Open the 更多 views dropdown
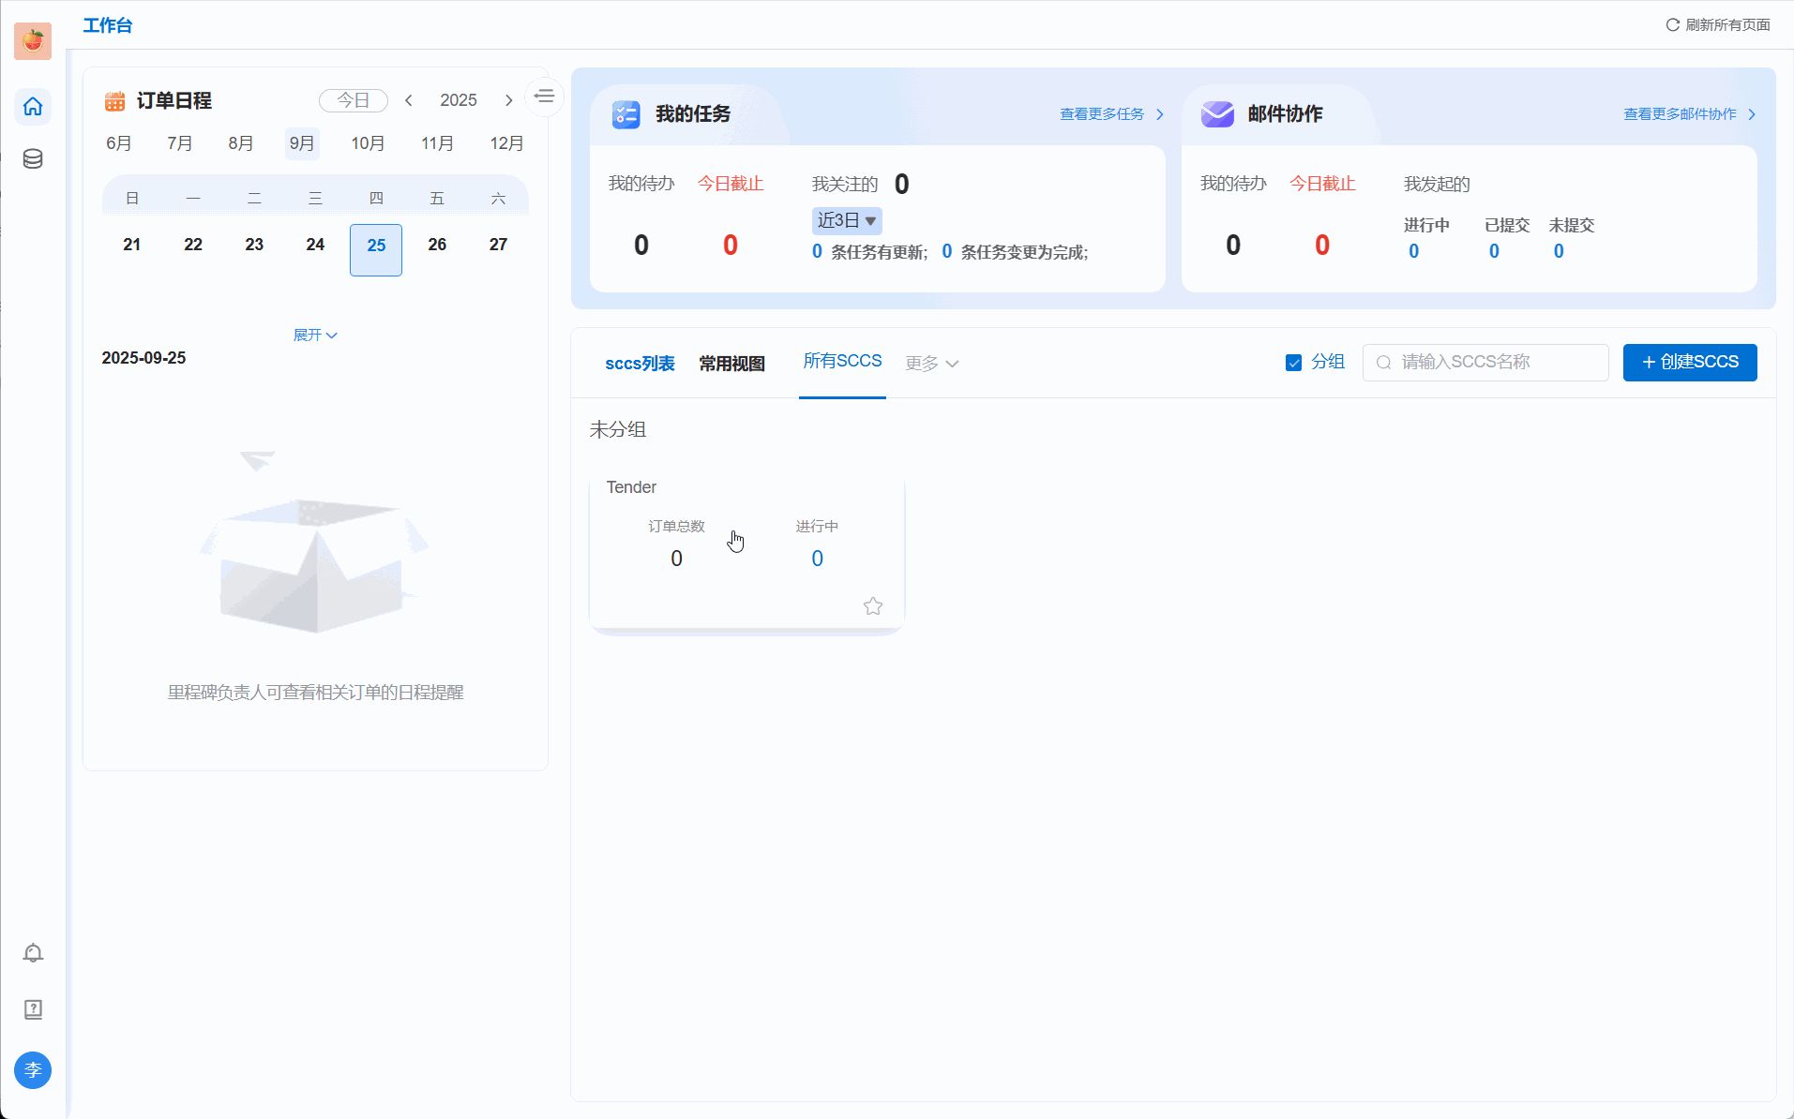Image resolution: width=1794 pixels, height=1119 pixels. click(931, 364)
